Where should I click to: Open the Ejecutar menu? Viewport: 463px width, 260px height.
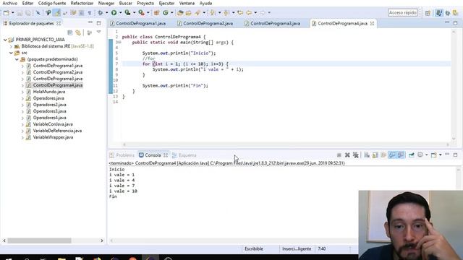tap(166, 3)
